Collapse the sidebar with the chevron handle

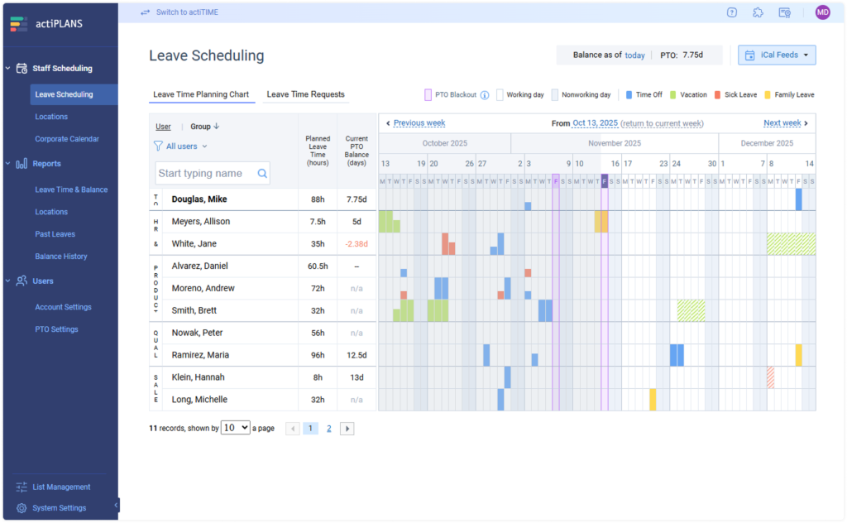coord(117,504)
